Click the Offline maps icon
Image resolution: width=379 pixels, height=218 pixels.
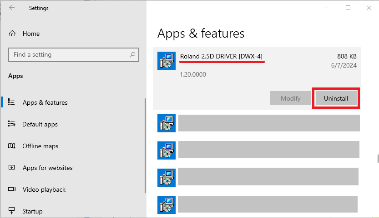[x=12, y=146]
